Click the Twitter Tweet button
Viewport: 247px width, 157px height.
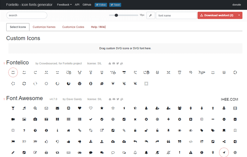[x=115, y=5]
